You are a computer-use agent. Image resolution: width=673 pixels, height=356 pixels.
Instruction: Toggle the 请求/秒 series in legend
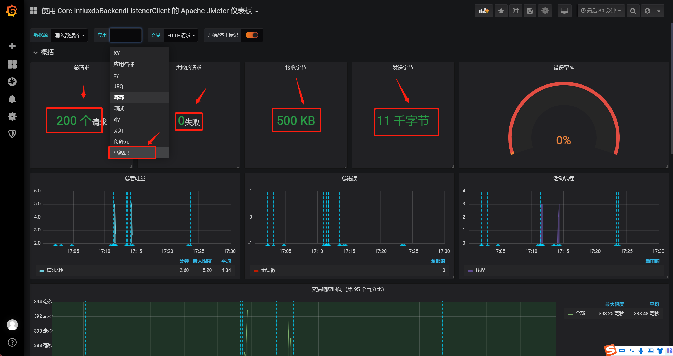[x=55, y=270]
